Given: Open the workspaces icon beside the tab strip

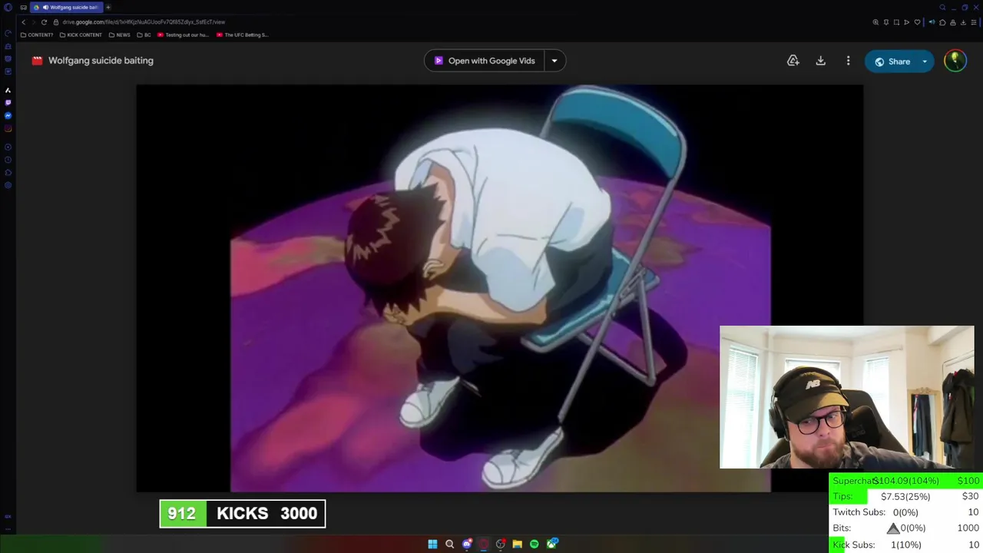Looking at the screenshot, I should tap(24, 7).
